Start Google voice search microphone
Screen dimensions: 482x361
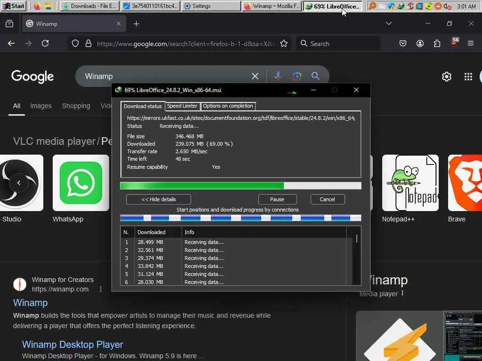tap(278, 76)
